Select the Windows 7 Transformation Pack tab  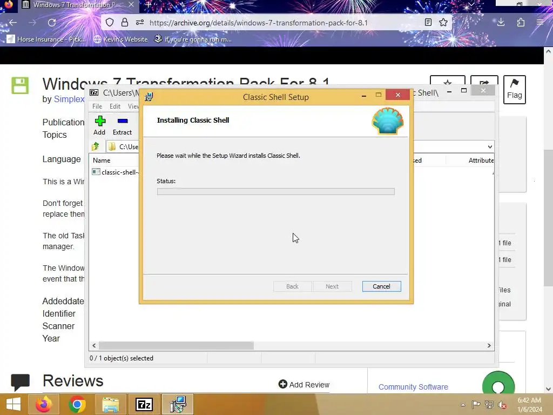pos(77,5)
